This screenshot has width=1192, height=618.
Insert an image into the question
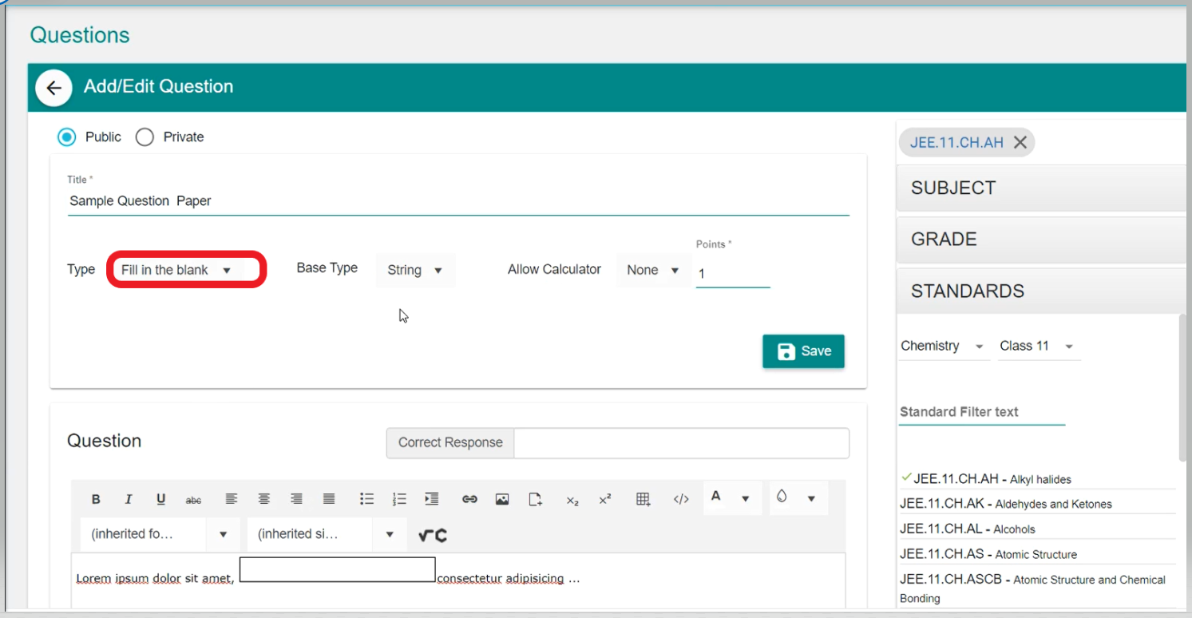coord(502,499)
